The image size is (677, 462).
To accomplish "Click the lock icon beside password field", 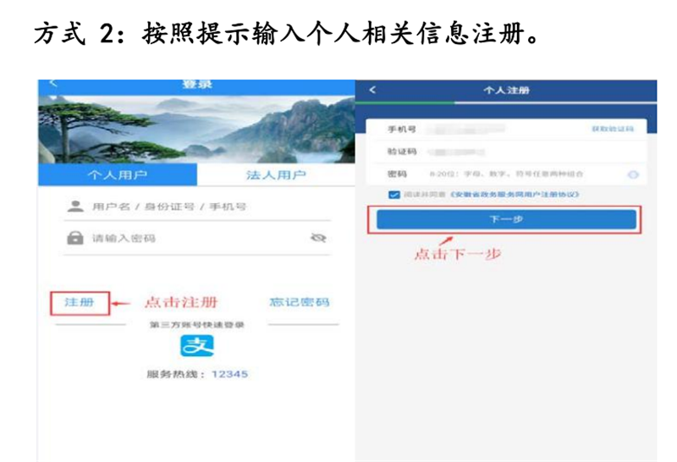I will pyautogui.click(x=75, y=238).
